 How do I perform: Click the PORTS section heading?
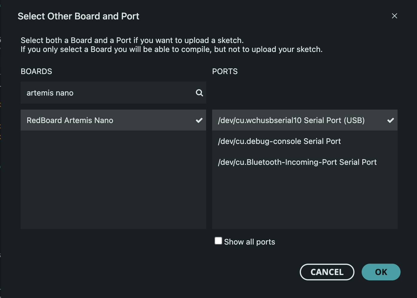pos(225,71)
